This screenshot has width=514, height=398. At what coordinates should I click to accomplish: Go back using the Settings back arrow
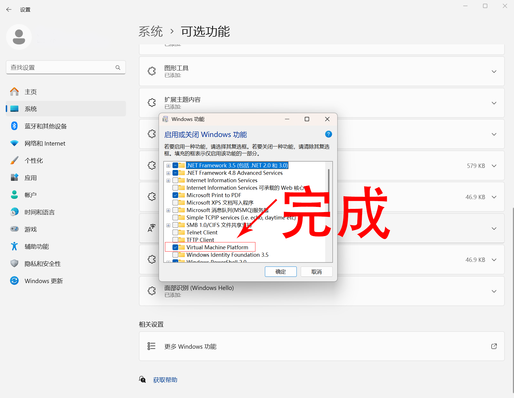pyautogui.click(x=9, y=9)
